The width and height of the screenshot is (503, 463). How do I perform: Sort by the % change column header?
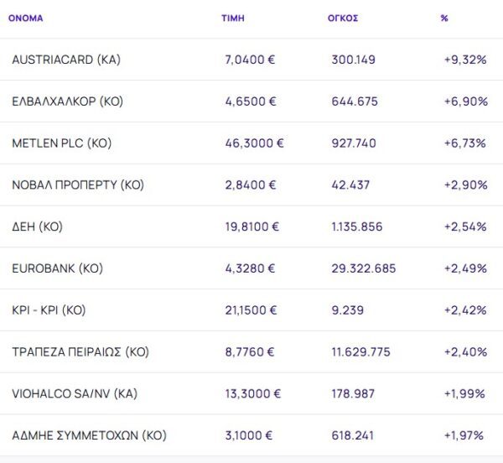coord(444,18)
